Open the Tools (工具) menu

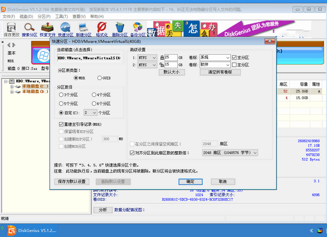(x=62, y=16)
